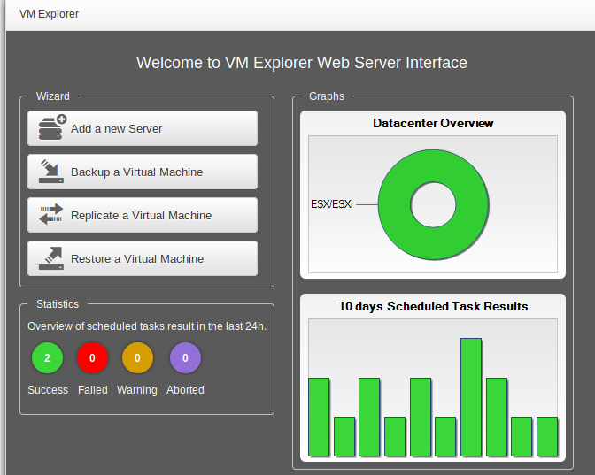Start Backup a Virtual Machine wizard
This screenshot has width=595, height=475.
pyautogui.click(x=143, y=172)
